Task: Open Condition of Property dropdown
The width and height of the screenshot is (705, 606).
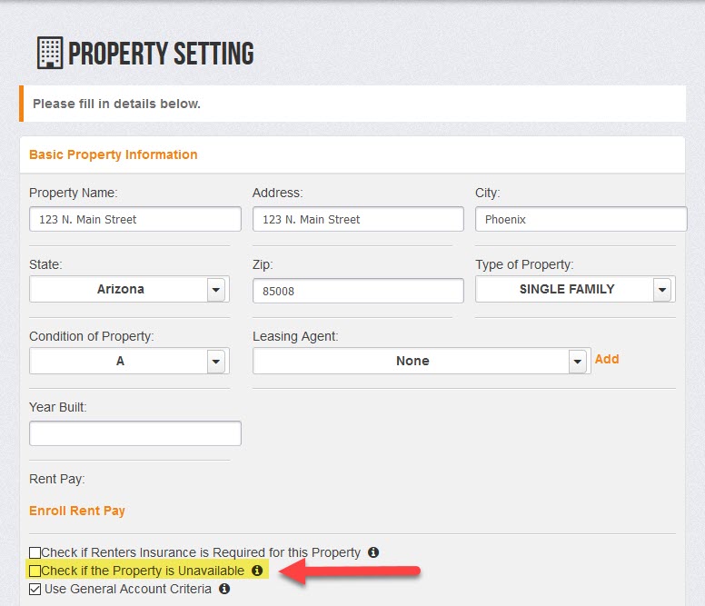Action: coord(130,361)
